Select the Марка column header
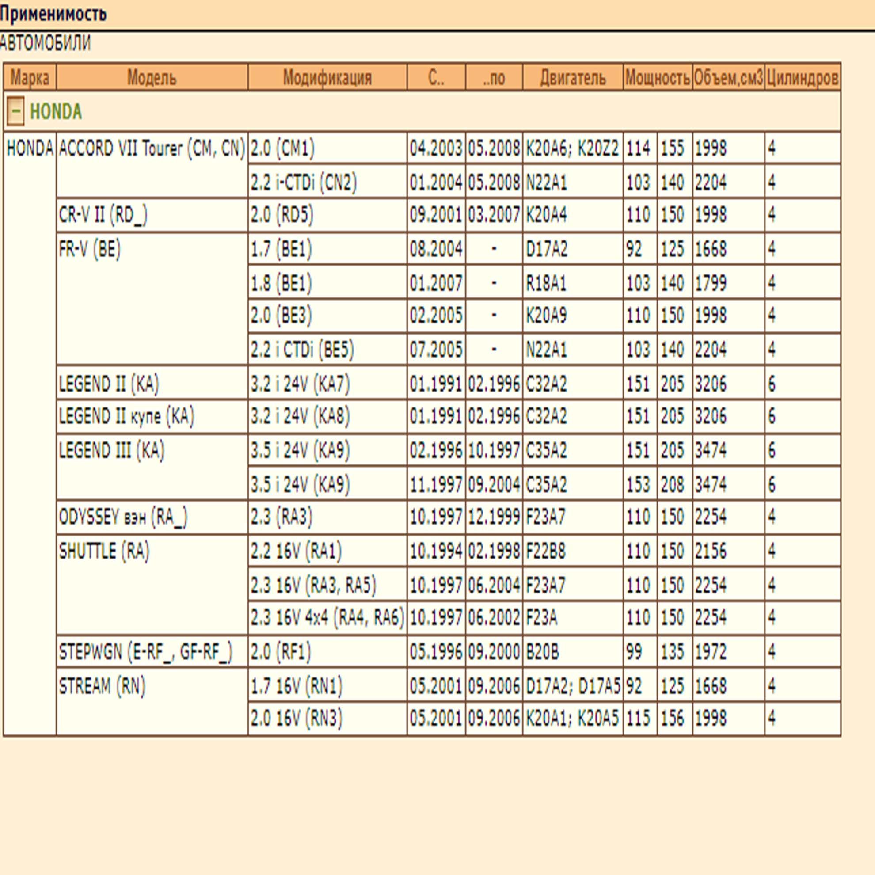Viewport: 875px width, 875px height. tap(30, 77)
